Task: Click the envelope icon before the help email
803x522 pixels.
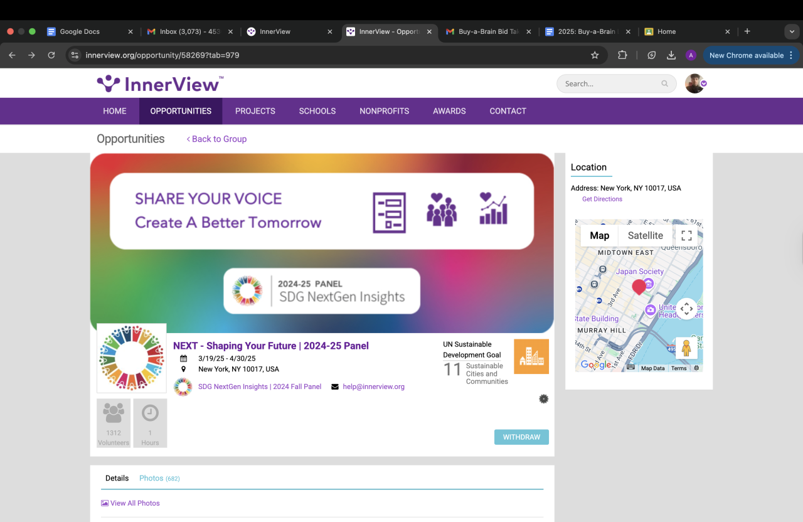Action: pos(335,386)
